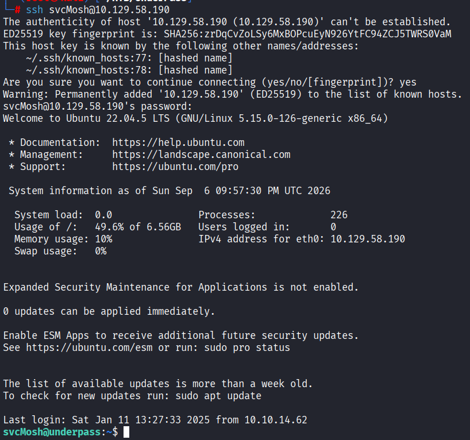This screenshot has height=440, width=470.
Task: Click the 'Welcome to Ubuntu 22.04.5 LTS' line
Action: pos(195,118)
